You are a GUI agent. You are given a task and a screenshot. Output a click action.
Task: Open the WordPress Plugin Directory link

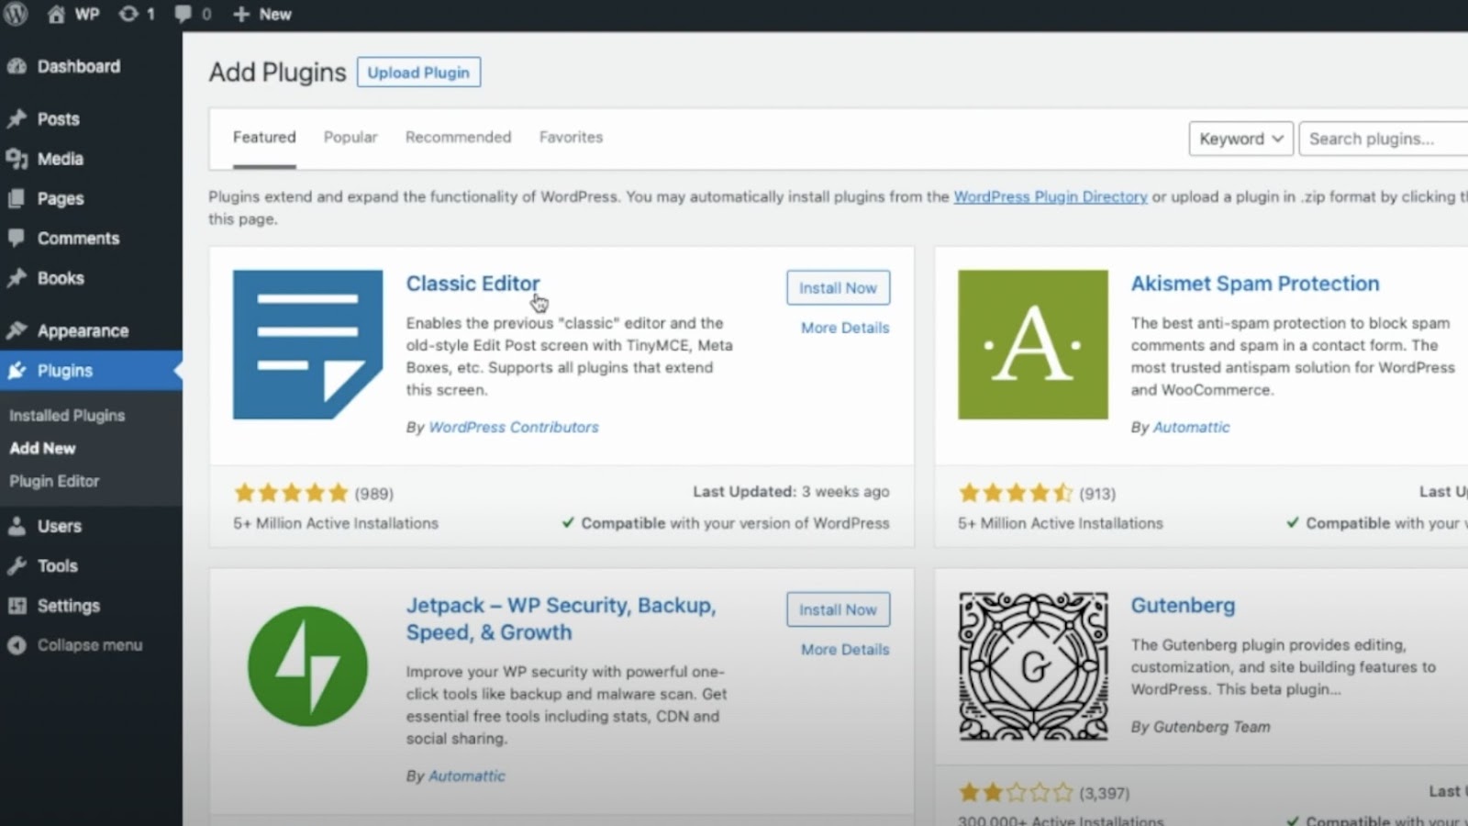[1051, 196]
